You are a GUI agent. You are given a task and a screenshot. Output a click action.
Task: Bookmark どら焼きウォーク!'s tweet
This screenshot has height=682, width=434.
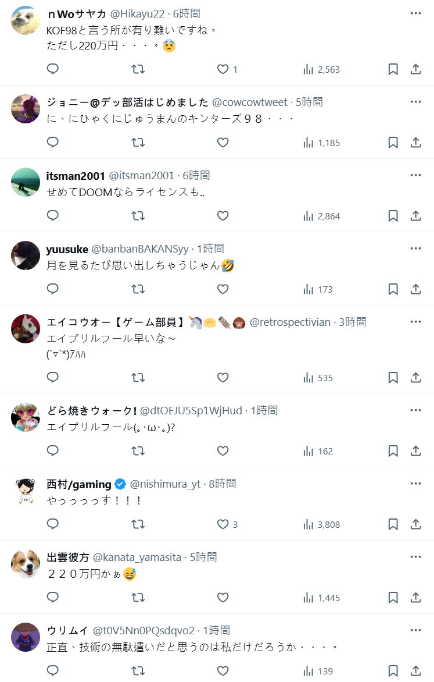tap(393, 451)
